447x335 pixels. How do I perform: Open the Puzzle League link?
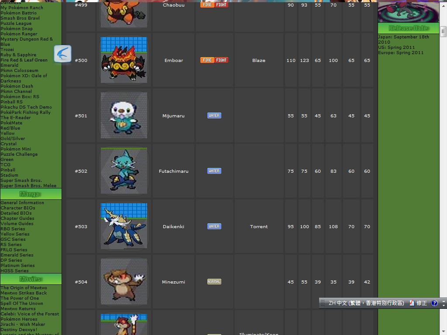[16, 24]
